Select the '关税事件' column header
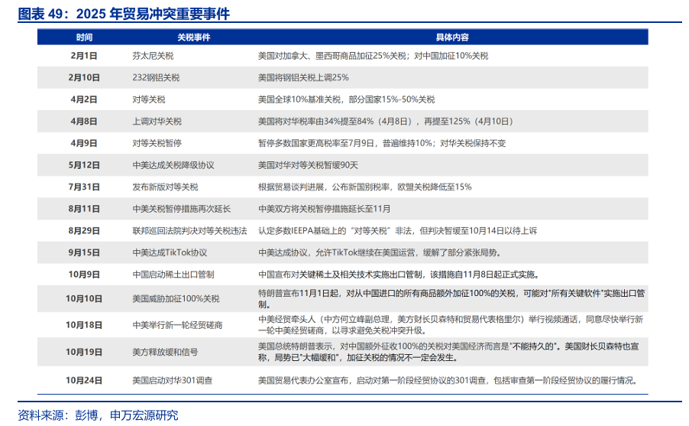The height and width of the screenshot is (426, 689). pos(193,37)
